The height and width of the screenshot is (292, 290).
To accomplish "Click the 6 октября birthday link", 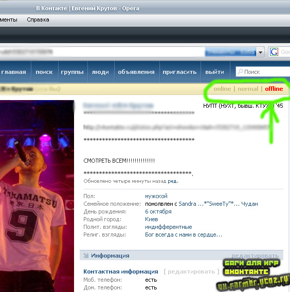I will point(158,211).
